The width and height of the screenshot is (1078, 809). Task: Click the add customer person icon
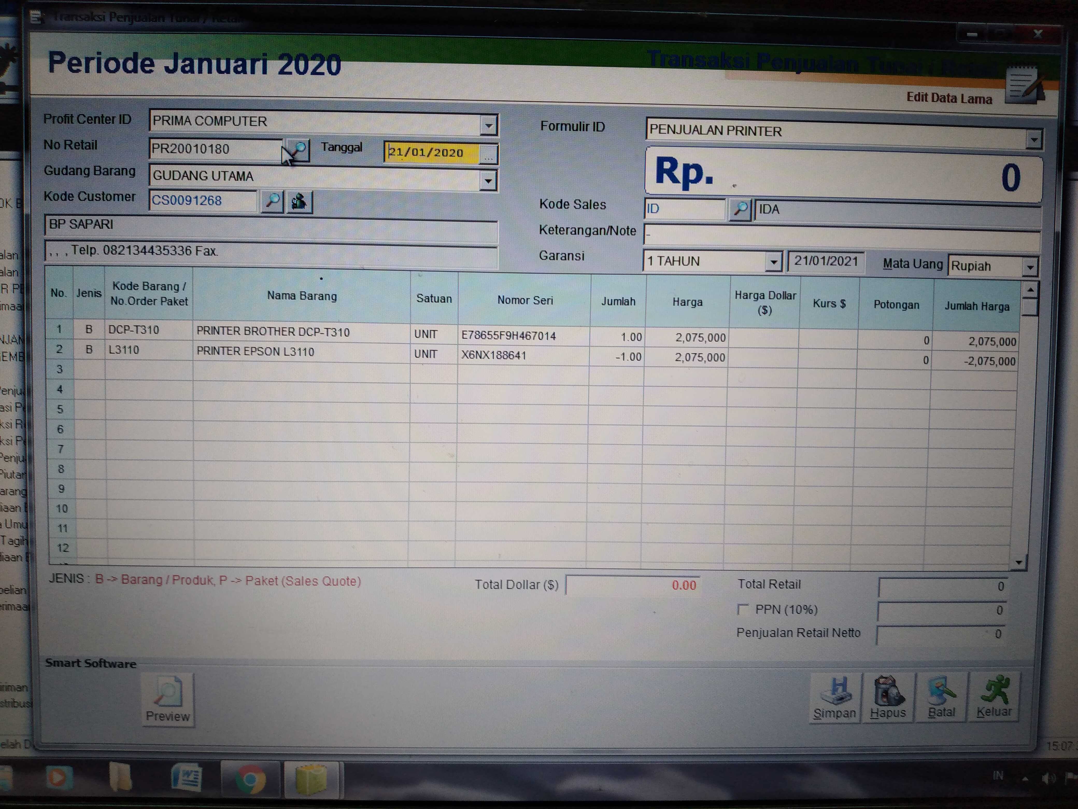point(299,201)
